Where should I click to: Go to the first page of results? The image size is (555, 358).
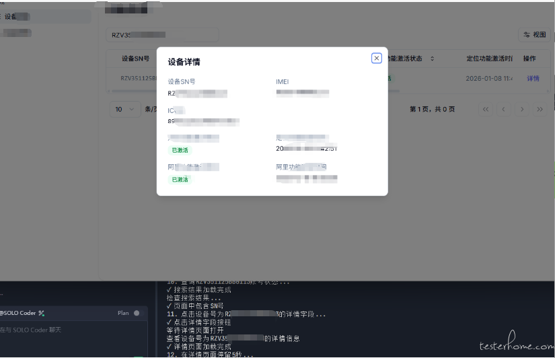click(x=485, y=109)
